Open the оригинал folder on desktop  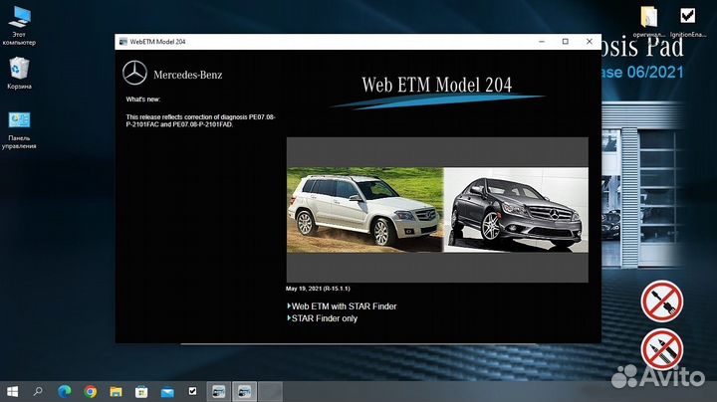[648, 22]
